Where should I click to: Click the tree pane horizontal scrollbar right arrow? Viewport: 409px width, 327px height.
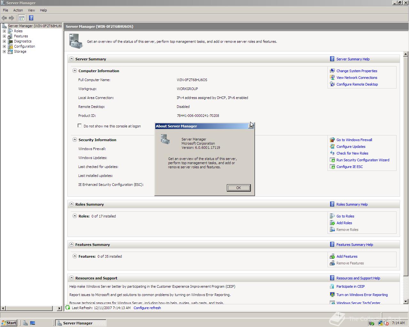(x=59, y=308)
